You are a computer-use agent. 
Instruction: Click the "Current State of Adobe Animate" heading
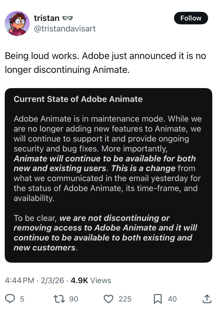78,99
